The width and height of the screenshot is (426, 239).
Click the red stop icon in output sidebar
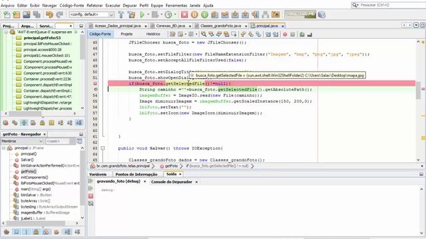91,196
